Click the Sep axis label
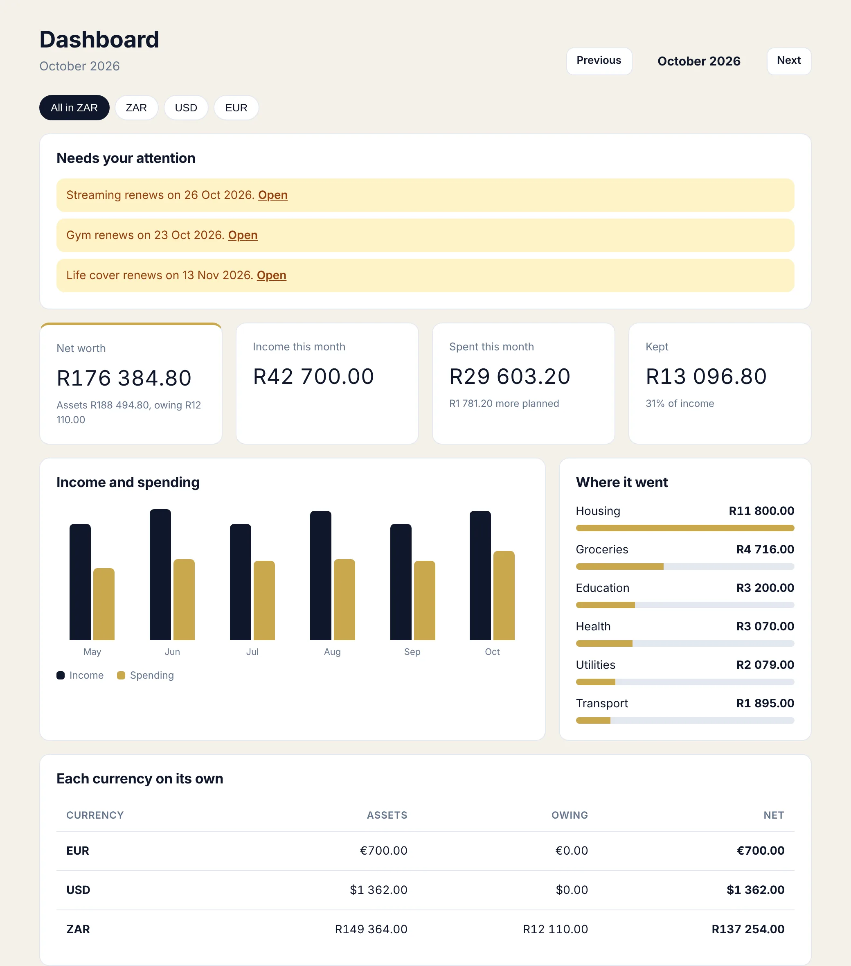Image resolution: width=851 pixels, height=966 pixels. point(412,652)
